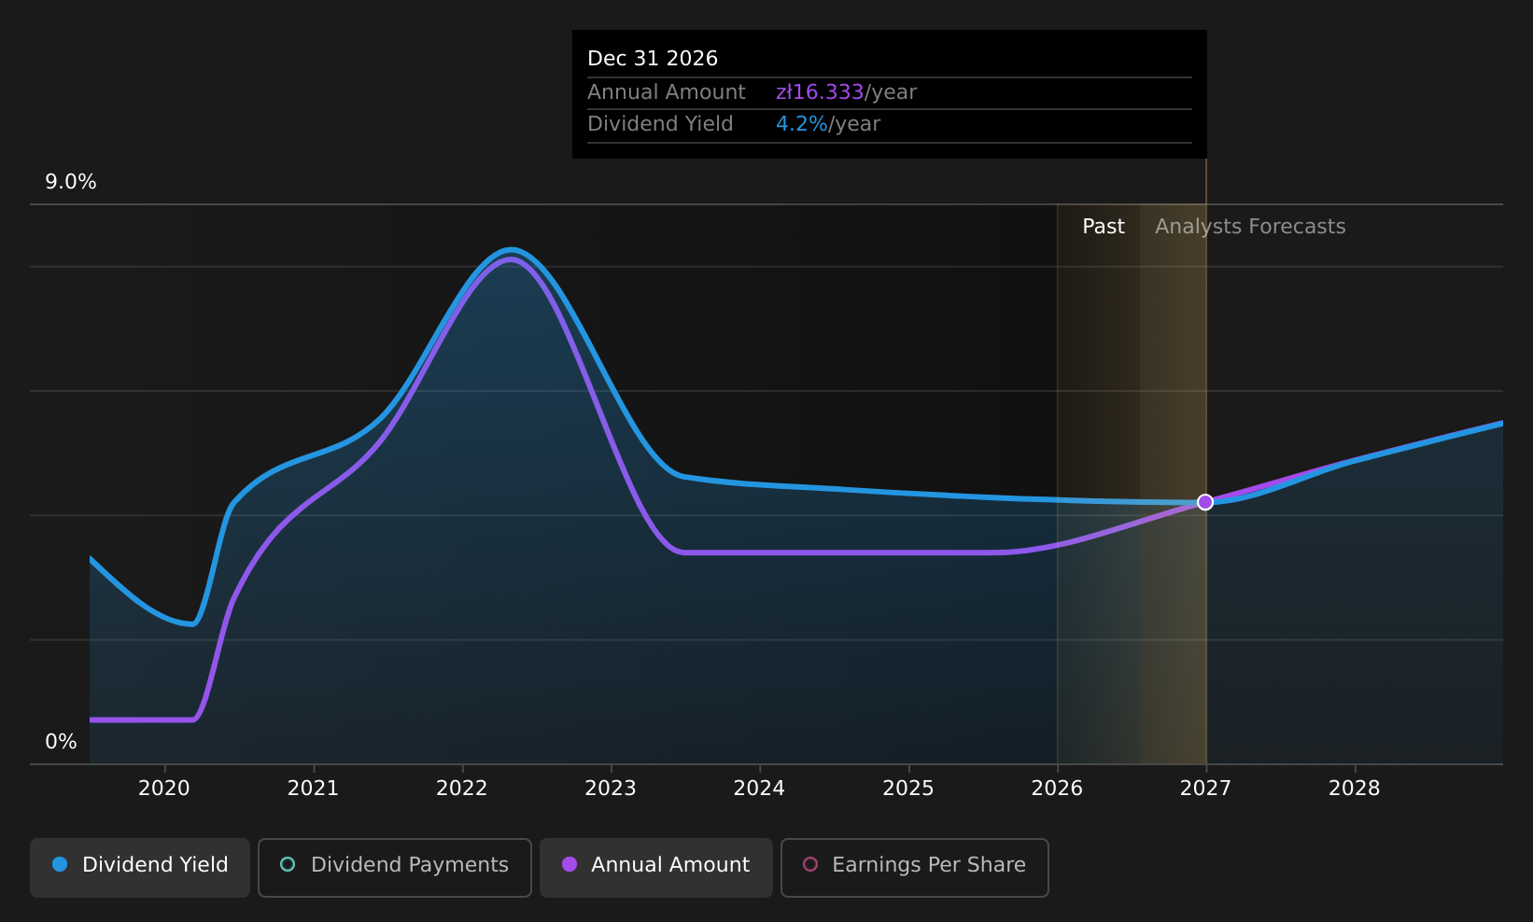Click the 2020 x-axis label
This screenshot has height=922, width=1533.
[164, 789]
